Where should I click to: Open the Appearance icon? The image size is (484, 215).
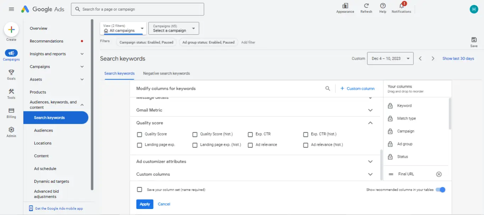345,6
